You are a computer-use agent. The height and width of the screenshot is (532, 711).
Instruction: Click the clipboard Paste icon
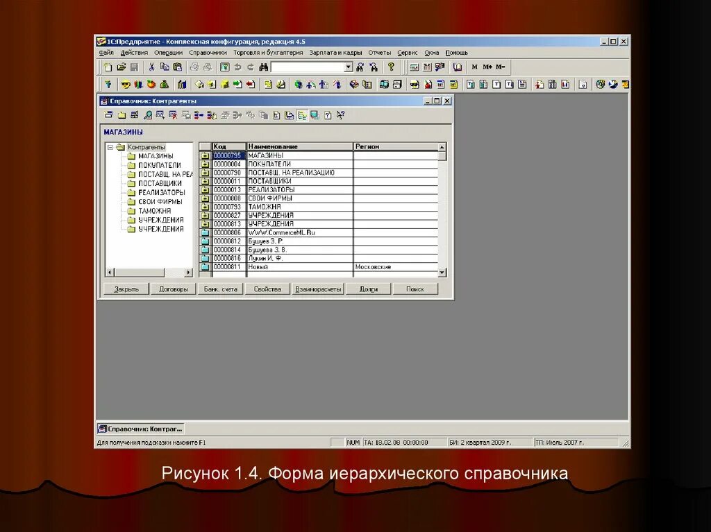(178, 67)
